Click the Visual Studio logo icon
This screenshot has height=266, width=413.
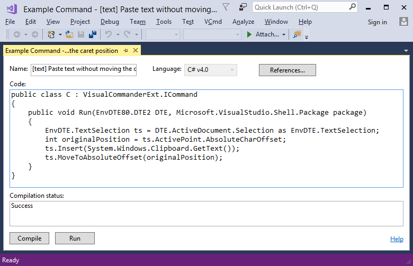pyautogui.click(x=11, y=9)
